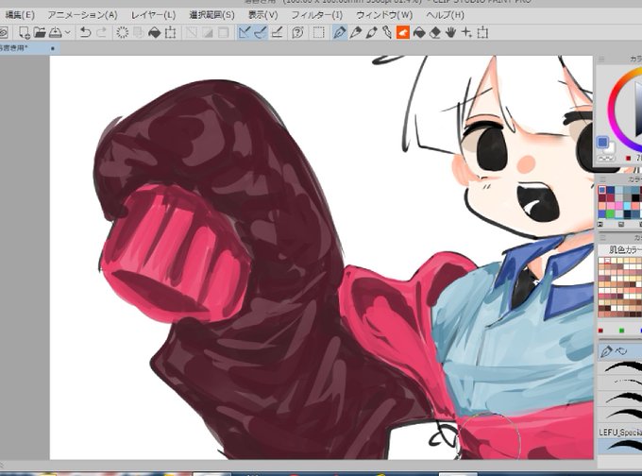Select the highlighted Pen tool icon
Image resolution: width=642 pixels, height=476 pixels.
pos(340,32)
